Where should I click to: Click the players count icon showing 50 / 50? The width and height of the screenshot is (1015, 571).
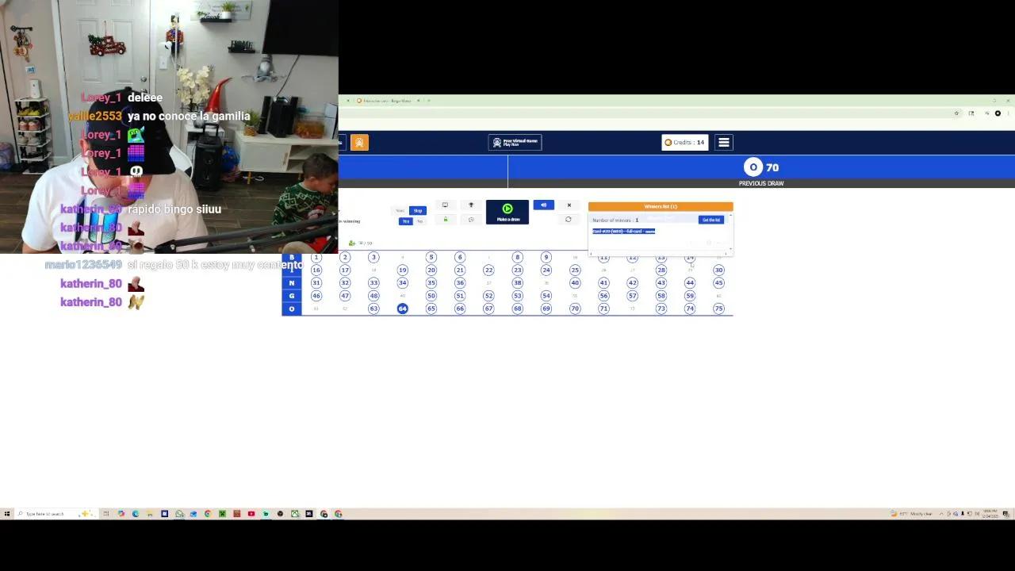pyautogui.click(x=352, y=243)
